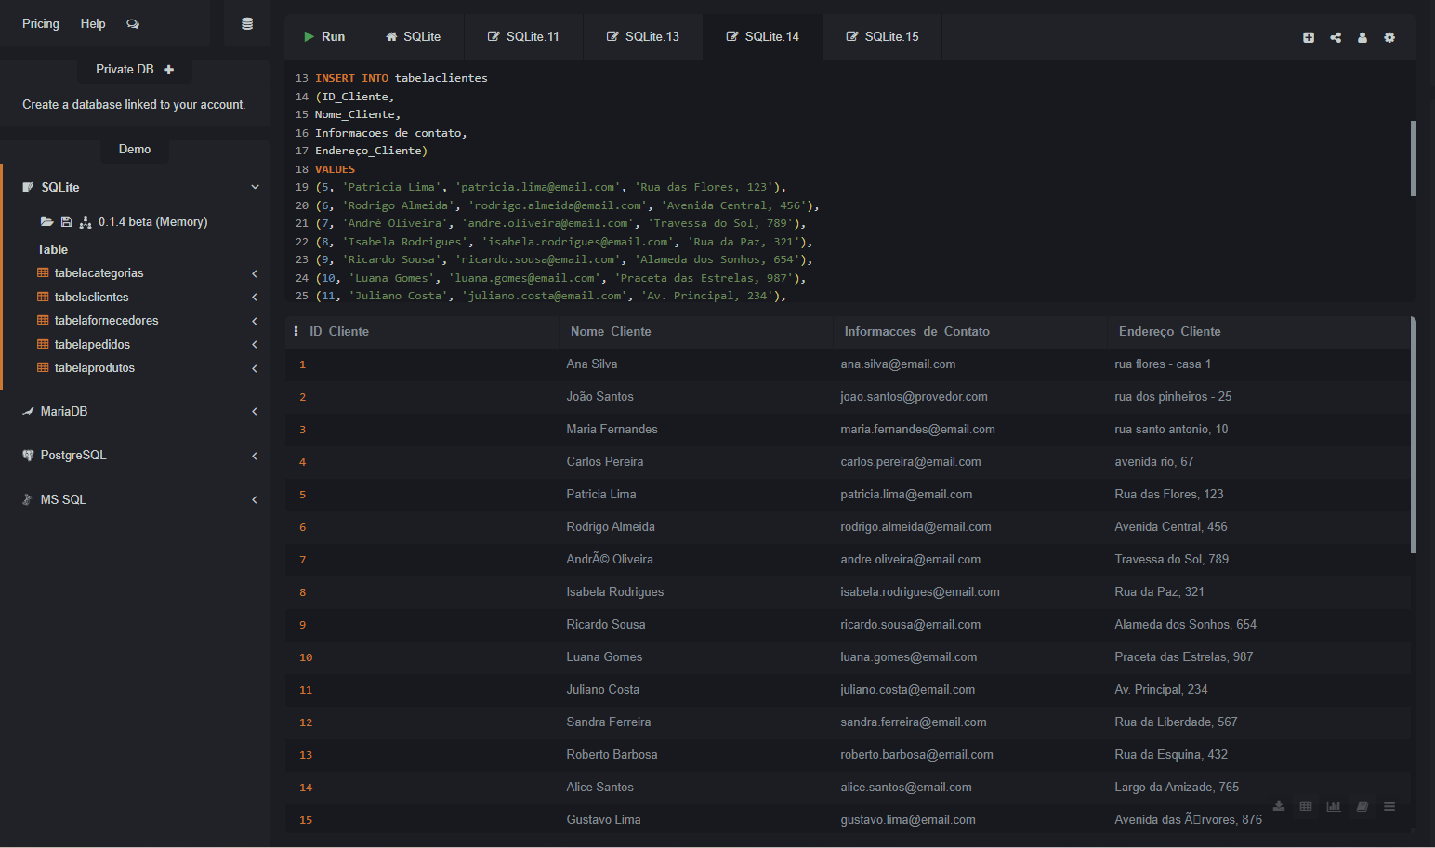Click the MariaDB seal icon
Image resolution: width=1435 pixels, height=848 pixels.
coord(28,411)
